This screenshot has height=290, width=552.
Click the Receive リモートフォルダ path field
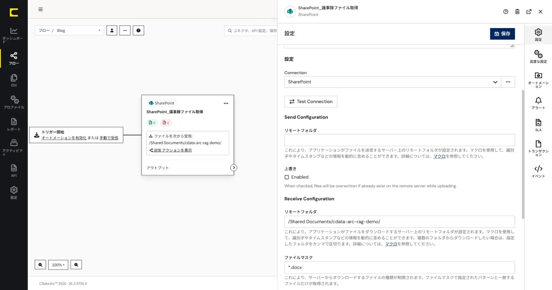point(400,221)
